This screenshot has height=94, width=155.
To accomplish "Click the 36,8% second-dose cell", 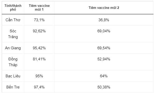I will coord(104,20).
